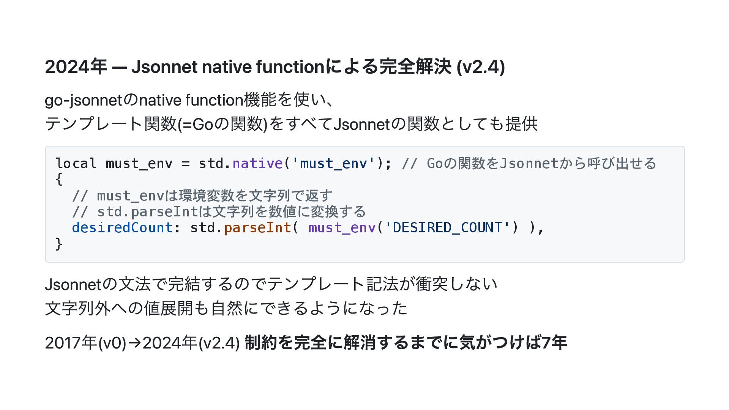Click the line "文字列外への値展開も自然にできるようになった"
729x410 pixels.
click(226, 308)
